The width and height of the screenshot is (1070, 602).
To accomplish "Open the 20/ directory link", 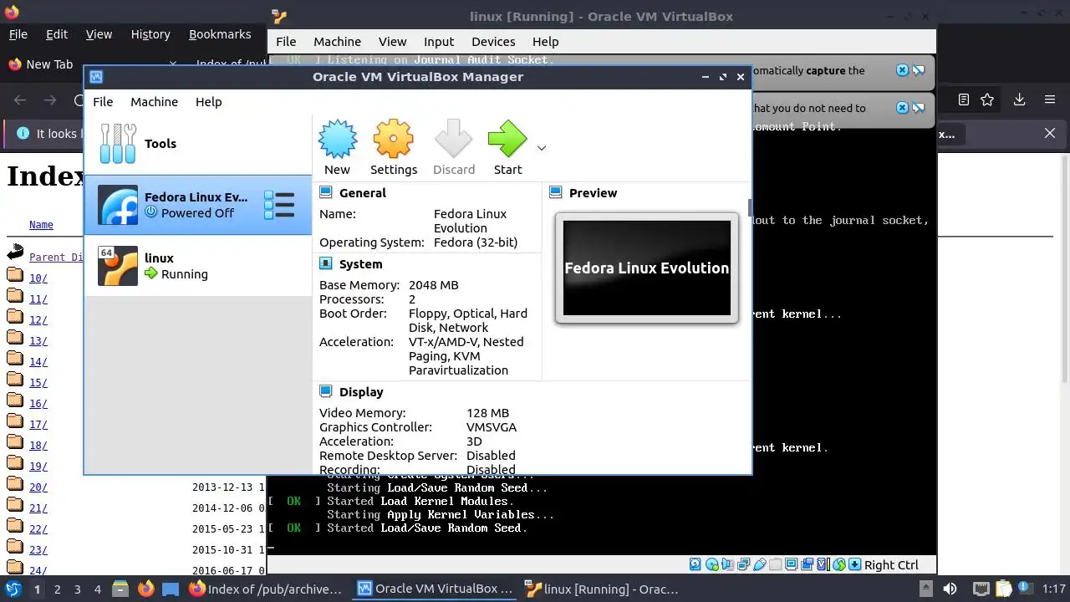I will click(x=38, y=487).
